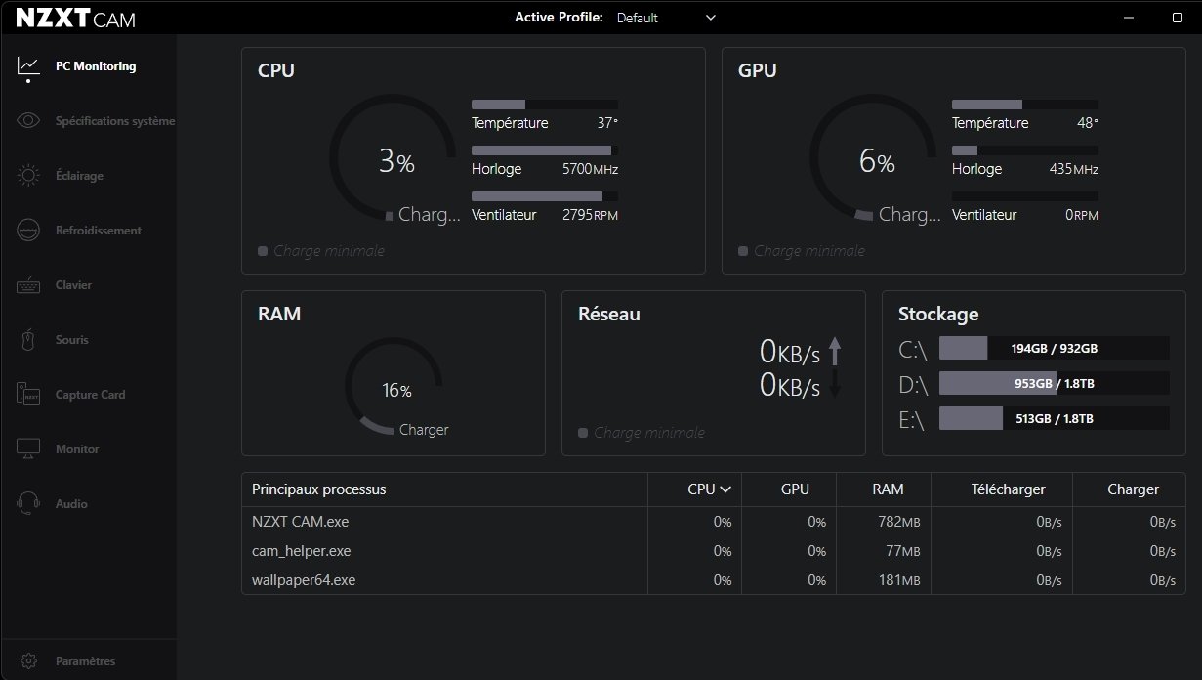Click the PC Monitoring graph icon

pyautogui.click(x=28, y=66)
